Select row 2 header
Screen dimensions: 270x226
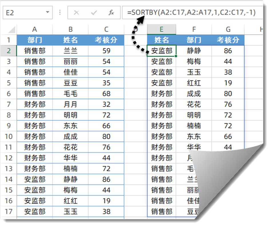tap(9, 51)
